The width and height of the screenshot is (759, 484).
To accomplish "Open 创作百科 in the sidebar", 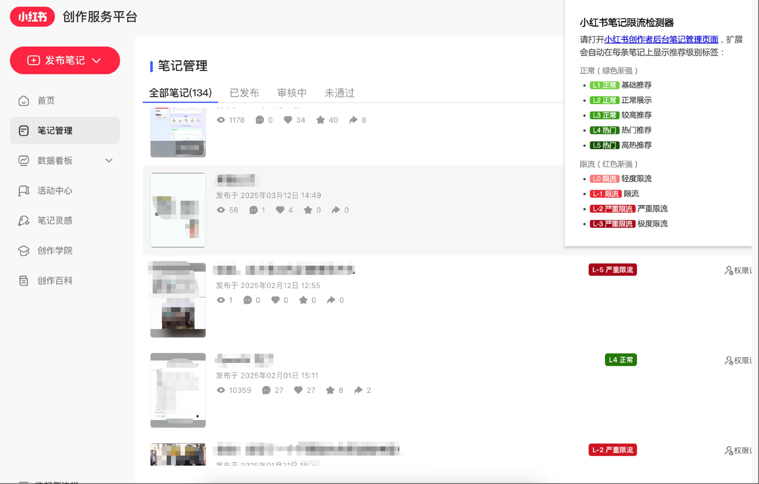I will pyautogui.click(x=54, y=280).
